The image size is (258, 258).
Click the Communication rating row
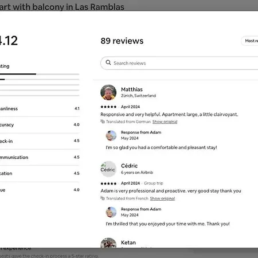(40, 157)
